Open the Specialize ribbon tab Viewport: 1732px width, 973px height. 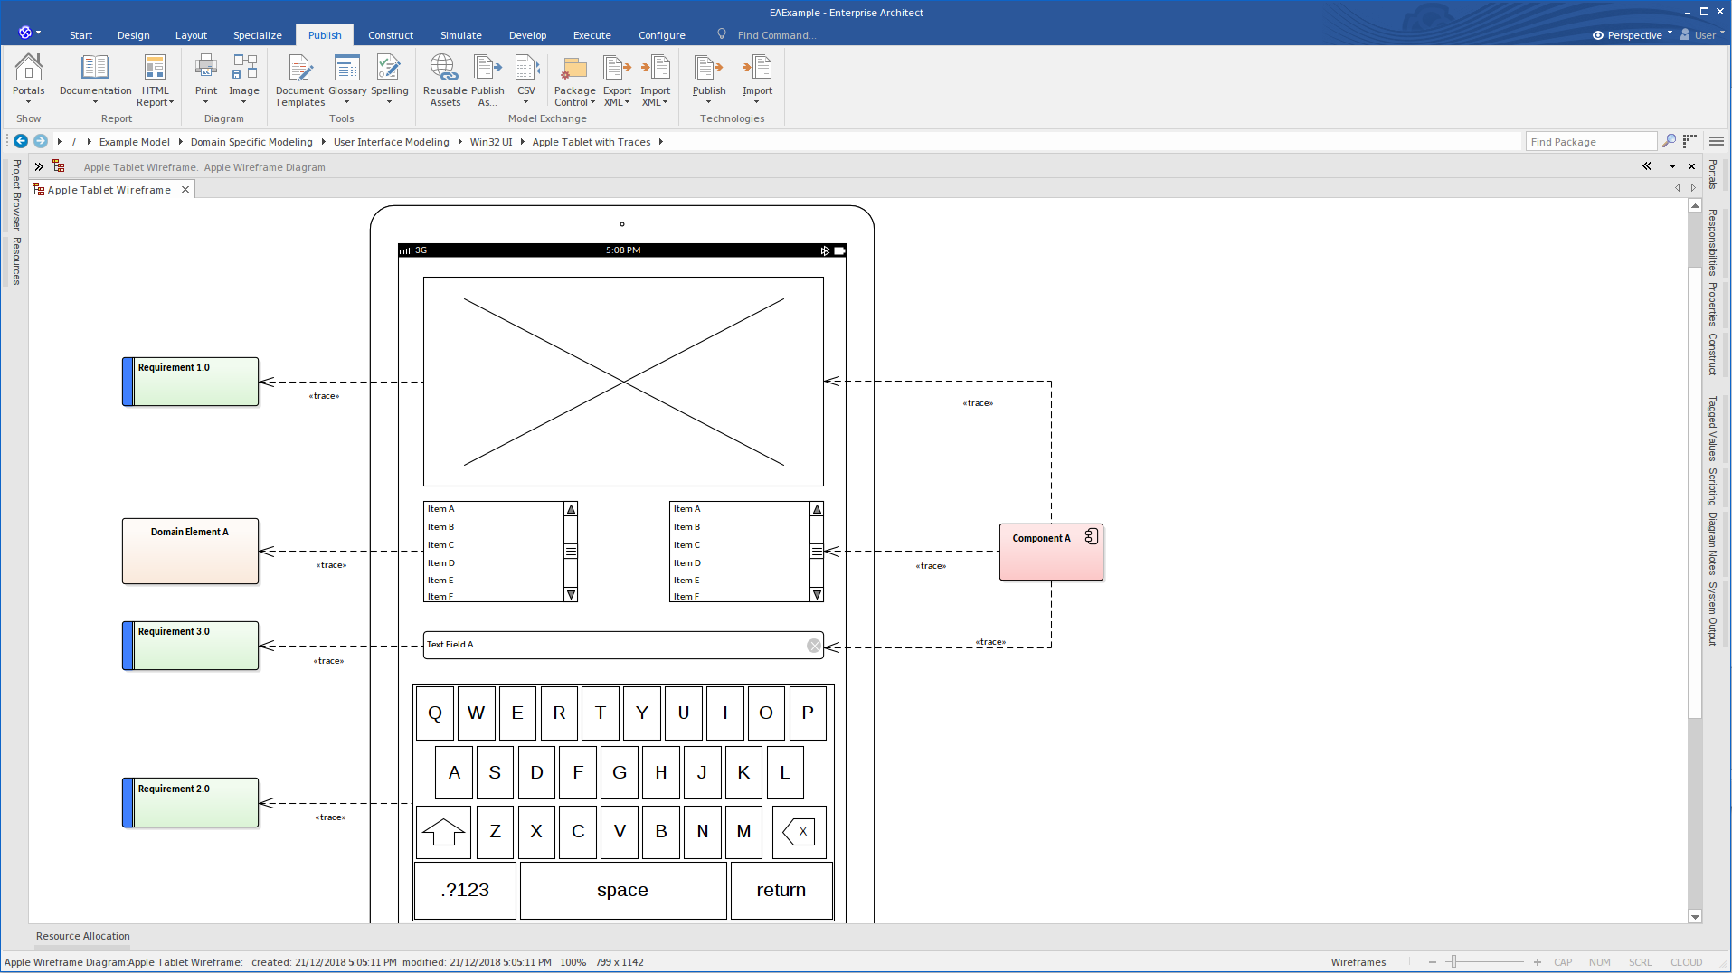tap(258, 35)
